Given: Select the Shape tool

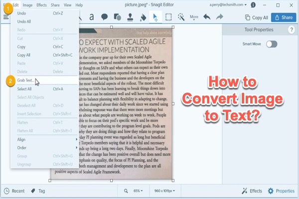Looking at the screenshot, I should click(117, 17).
